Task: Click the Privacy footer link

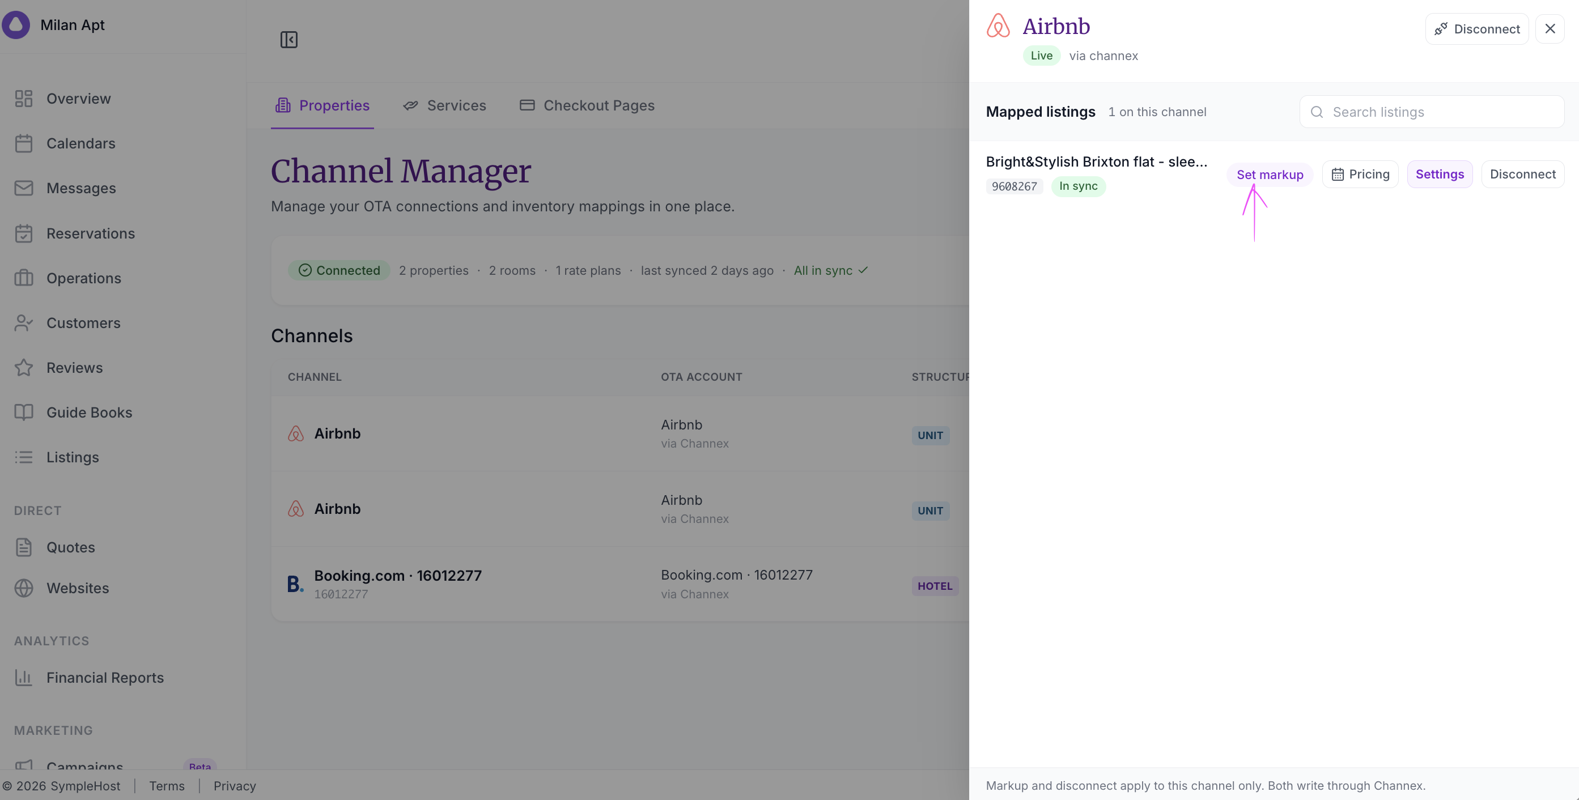Action: click(235, 786)
